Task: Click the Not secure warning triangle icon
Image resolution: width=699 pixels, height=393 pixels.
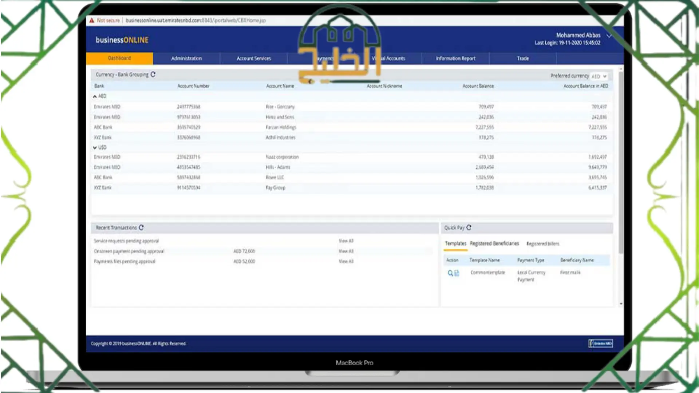Action: 92,20
